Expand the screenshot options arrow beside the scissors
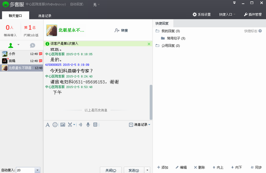Screen dimensions: 266x173 pos(74,125)
